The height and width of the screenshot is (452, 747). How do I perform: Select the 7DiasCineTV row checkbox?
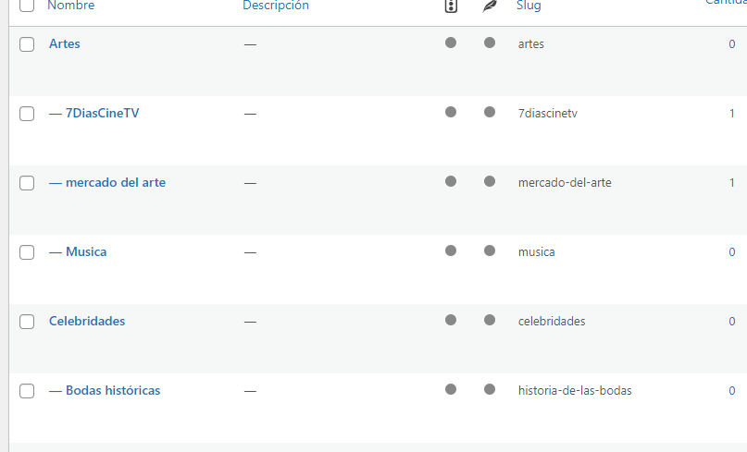tap(27, 114)
